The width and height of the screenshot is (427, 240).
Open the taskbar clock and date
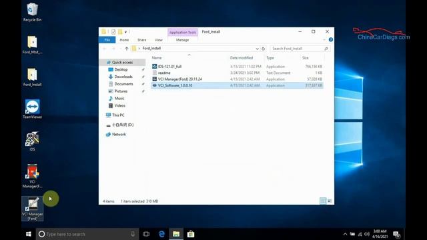(x=380, y=234)
